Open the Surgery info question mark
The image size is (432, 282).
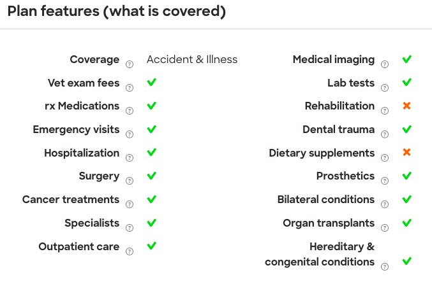tap(130, 181)
